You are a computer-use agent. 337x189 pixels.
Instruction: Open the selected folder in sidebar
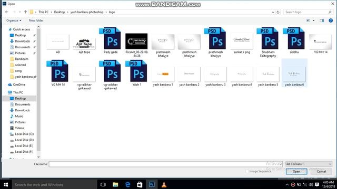(20, 65)
